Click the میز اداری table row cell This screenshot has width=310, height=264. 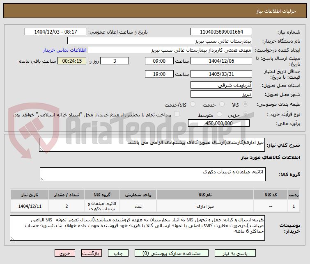(205, 206)
